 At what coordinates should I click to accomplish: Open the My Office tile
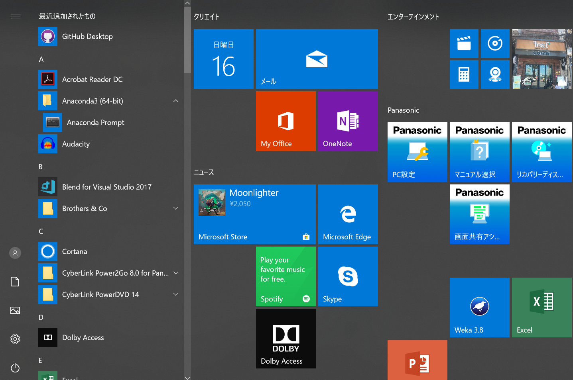click(x=286, y=121)
